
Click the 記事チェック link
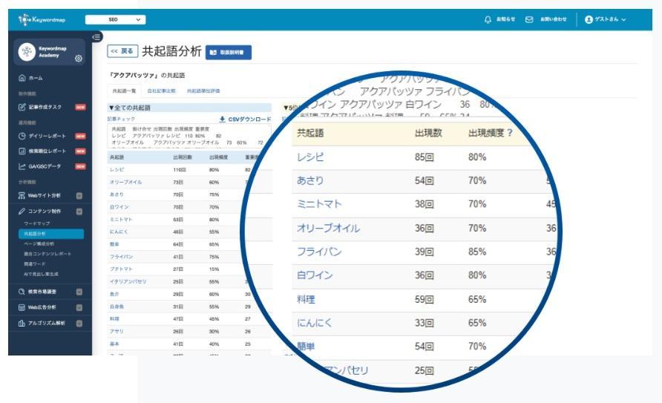(x=121, y=119)
